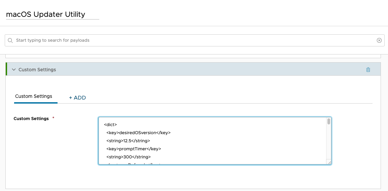The image size is (388, 191).
Task: Click the search magnifier icon
Action: pyautogui.click(x=10, y=40)
